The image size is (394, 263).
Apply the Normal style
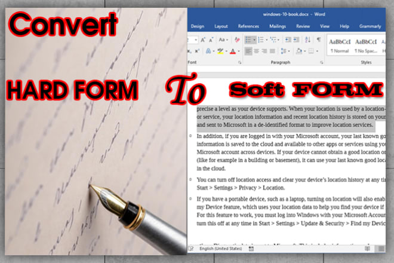coord(340,46)
